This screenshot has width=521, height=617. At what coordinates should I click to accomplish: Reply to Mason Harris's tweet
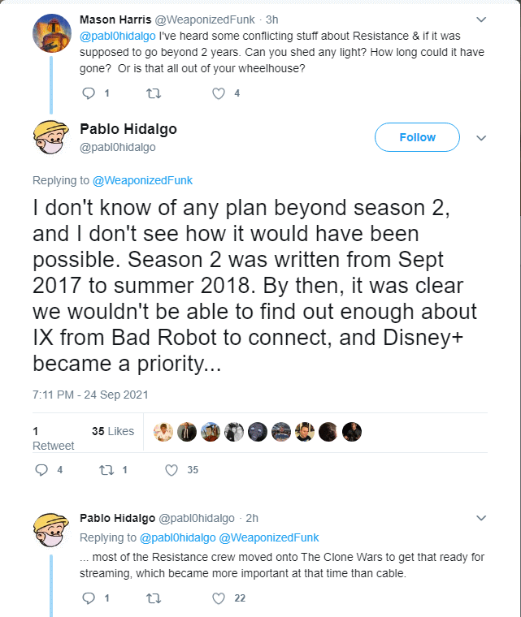[x=89, y=93]
